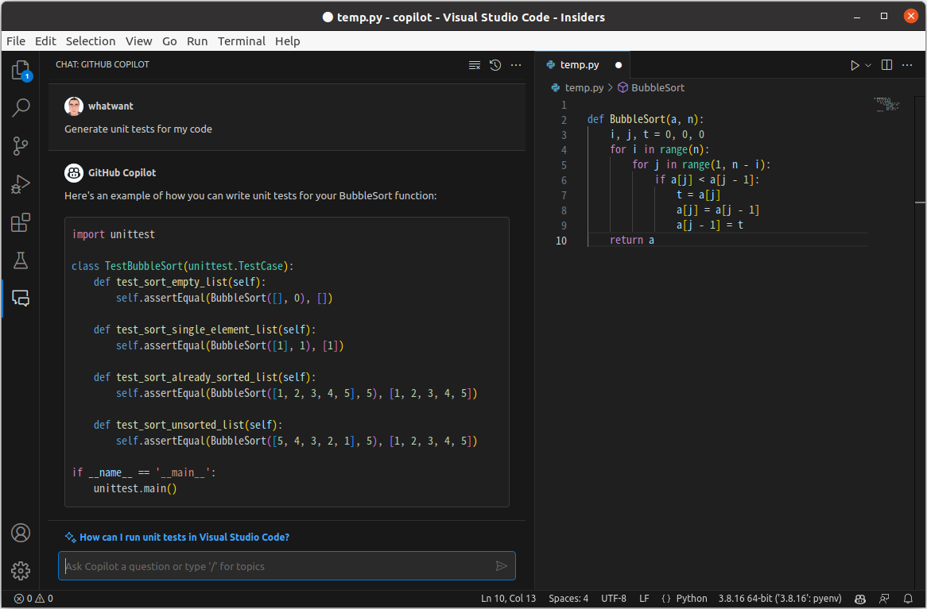Click the editor minimap

click(886, 105)
